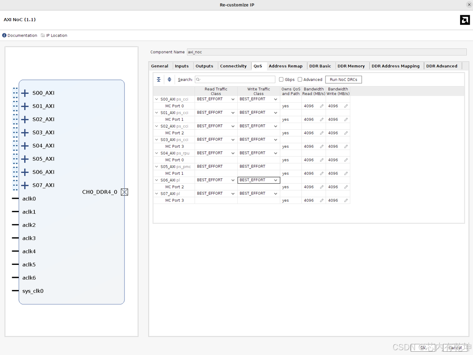Expand the S01_AXI plus icon in block diagram

[25, 106]
